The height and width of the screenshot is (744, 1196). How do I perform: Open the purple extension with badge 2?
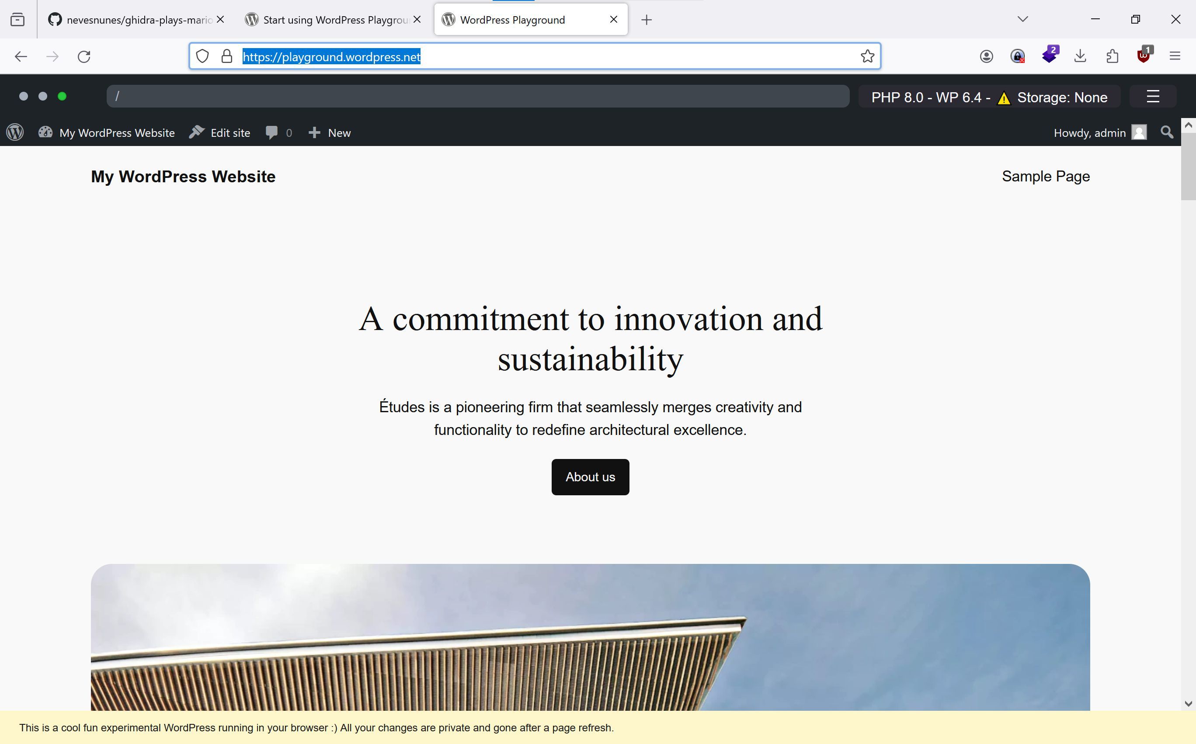tap(1050, 54)
